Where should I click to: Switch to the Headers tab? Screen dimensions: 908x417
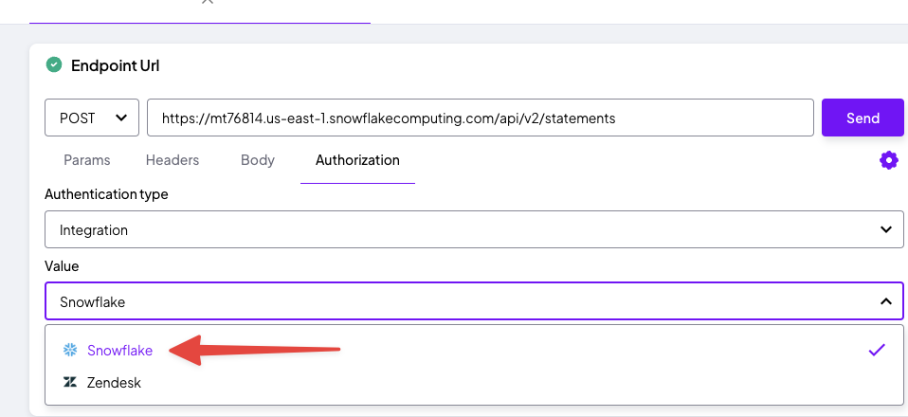point(172,160)
